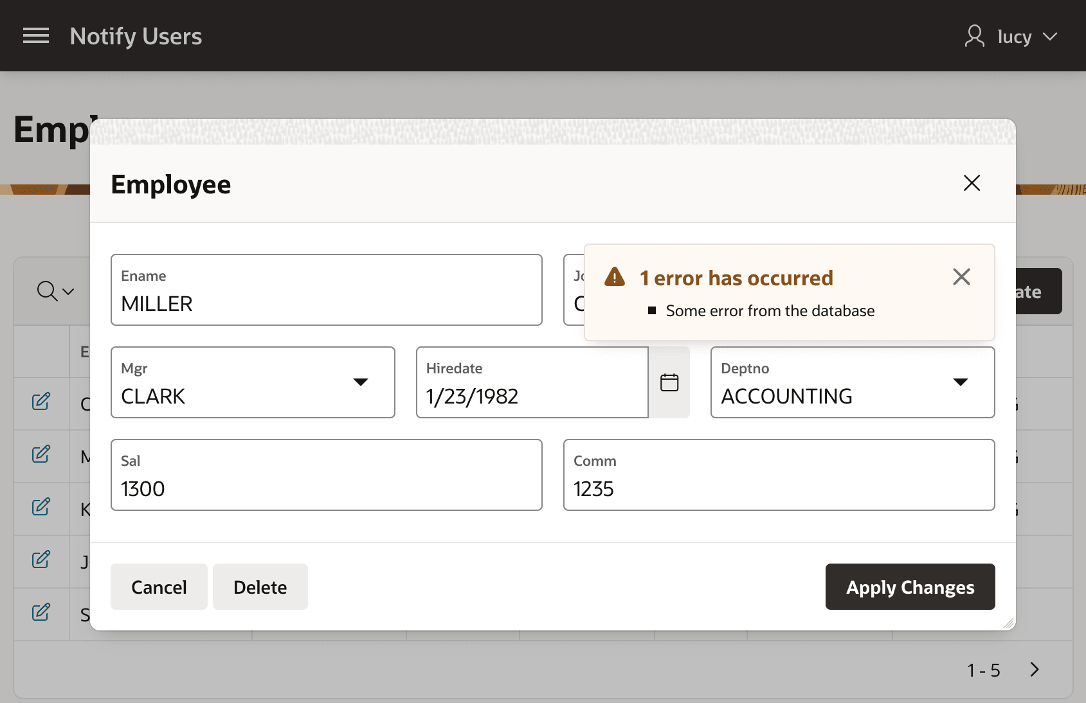This screenshot has height=703, width=1086.
Task: Click the edit pencil icon in second row
Action: tap(41, 454)
